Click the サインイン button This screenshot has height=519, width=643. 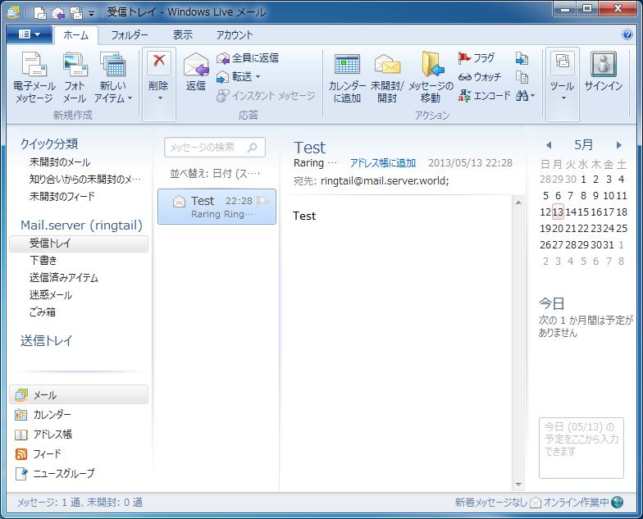(604, 72)
